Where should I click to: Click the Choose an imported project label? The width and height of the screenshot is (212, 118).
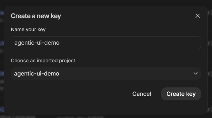[x=43, y=61]
